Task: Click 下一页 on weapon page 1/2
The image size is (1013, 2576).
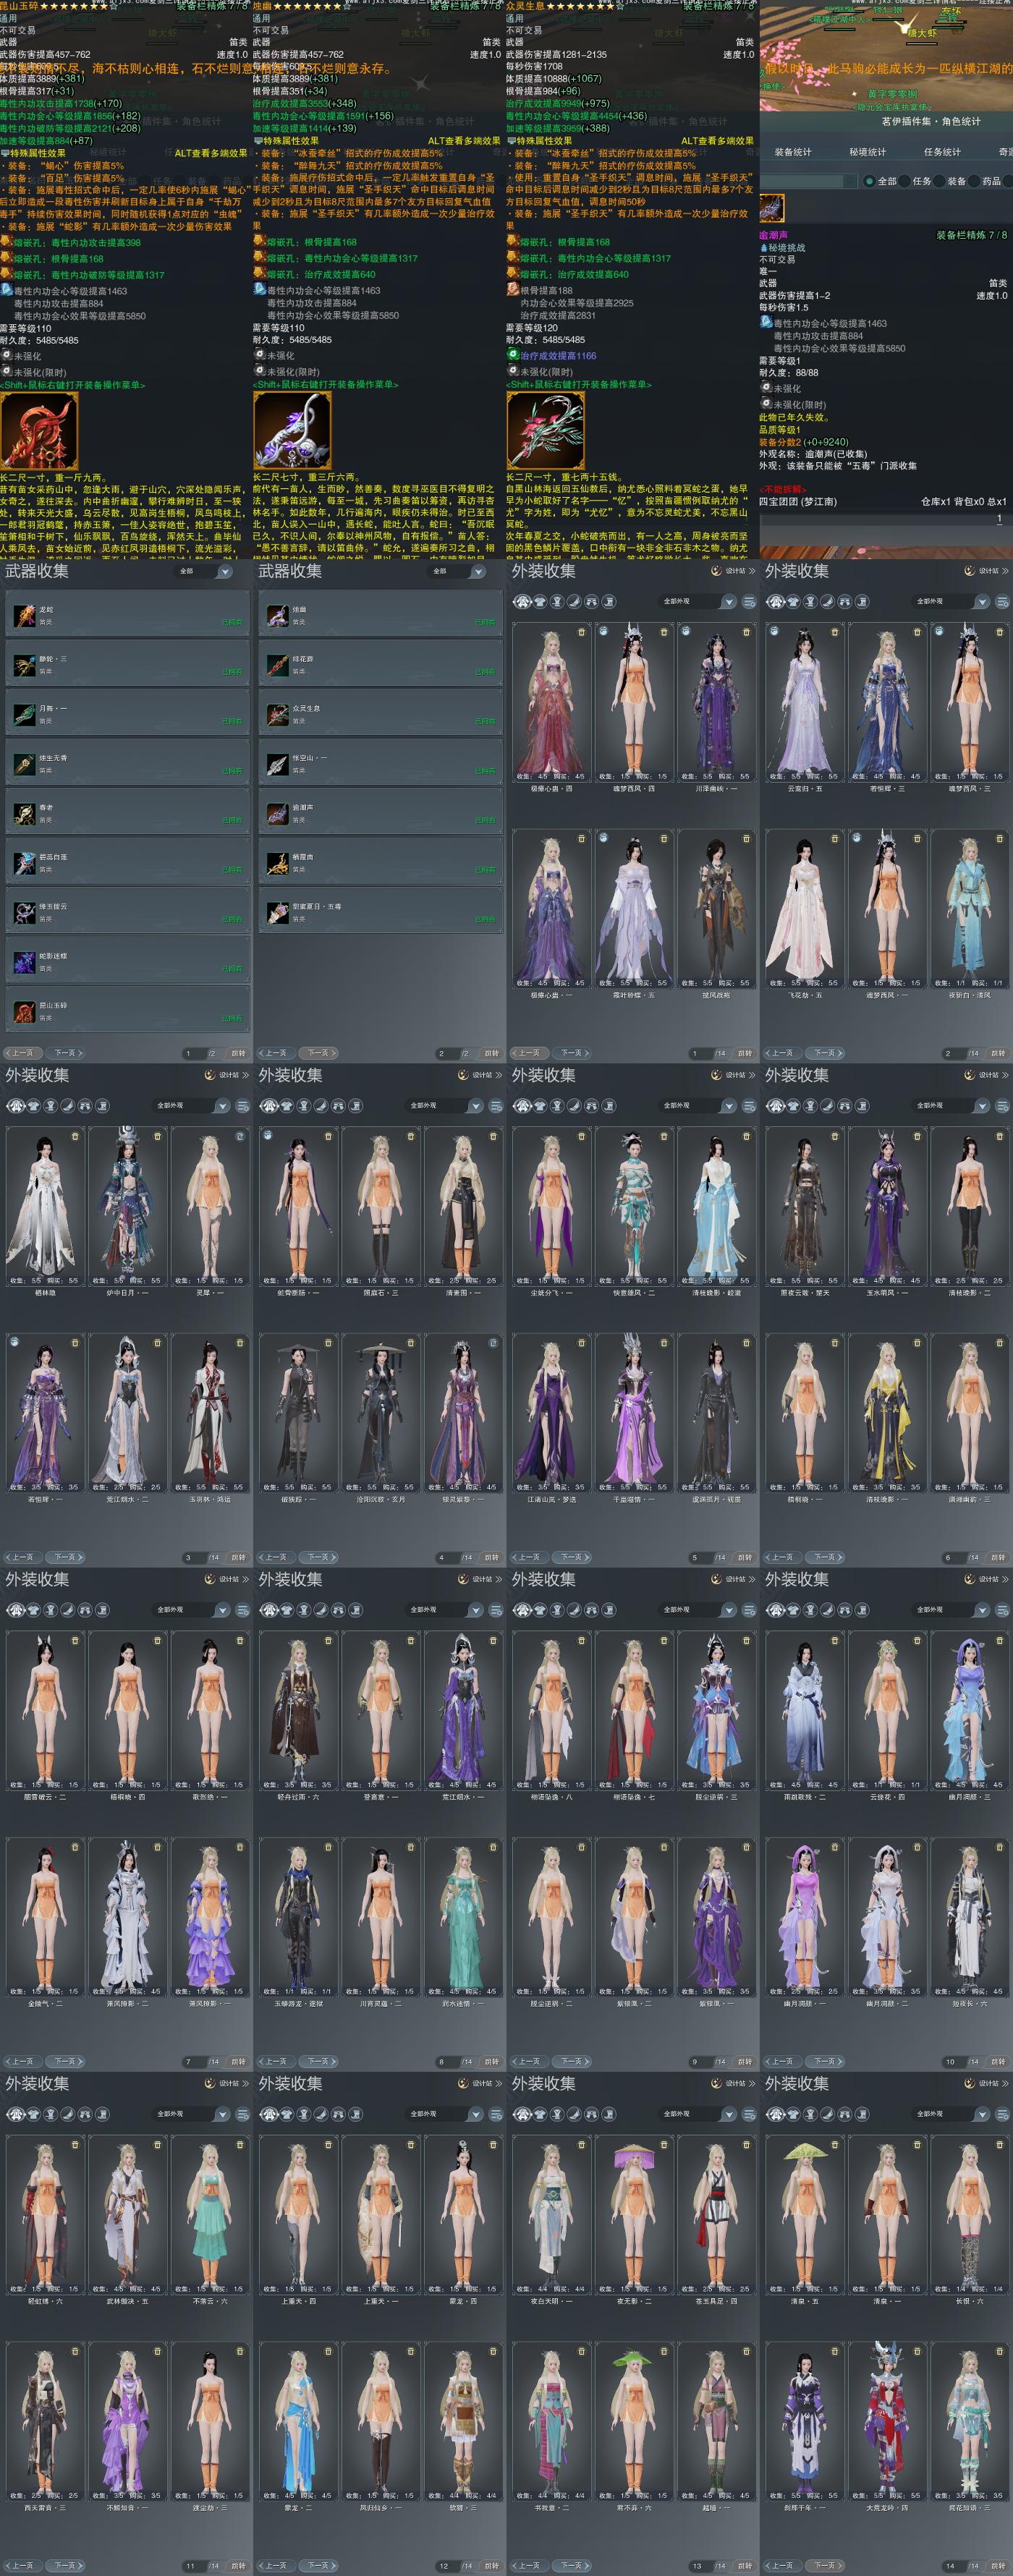Action: pyautogui.click(x=65, y=1053)
